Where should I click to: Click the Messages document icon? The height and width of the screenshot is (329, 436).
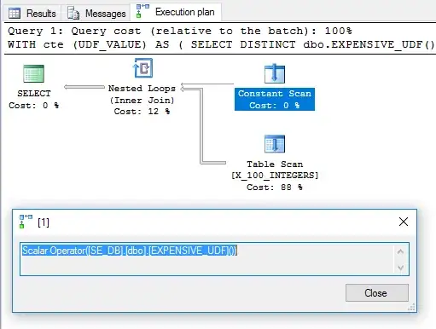[73, 13]
